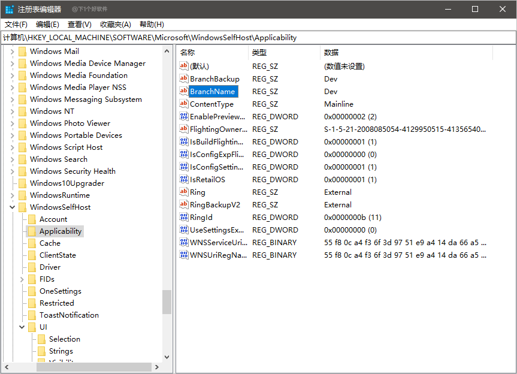
Task: Click the Driver subkey folder icon
Action: pos(32,267)
